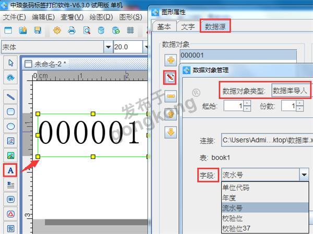Print the label
The image size is (313, 234).
[x=72, y=30]
